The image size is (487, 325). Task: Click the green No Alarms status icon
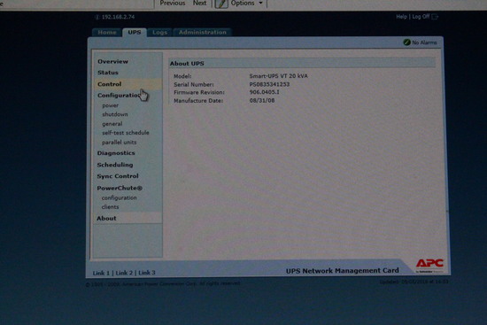(x=406, y=42)
